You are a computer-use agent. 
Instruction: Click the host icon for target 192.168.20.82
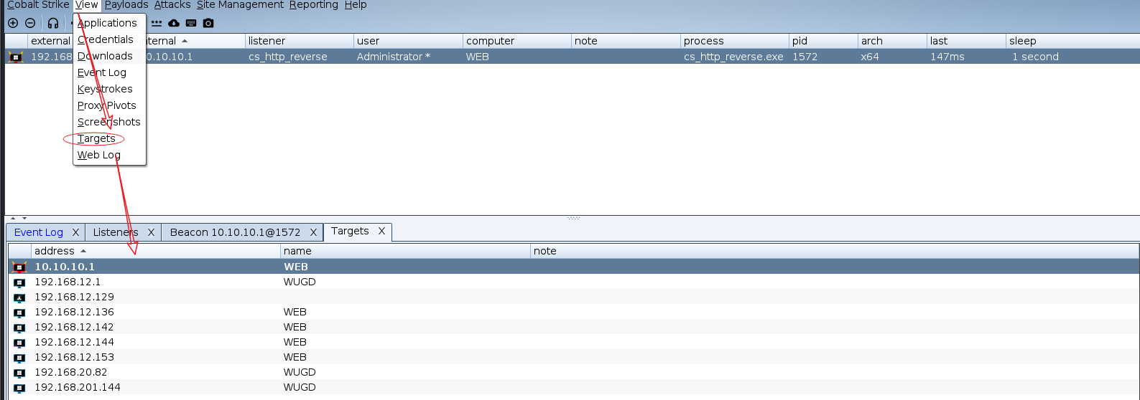(x=19, y=373)
